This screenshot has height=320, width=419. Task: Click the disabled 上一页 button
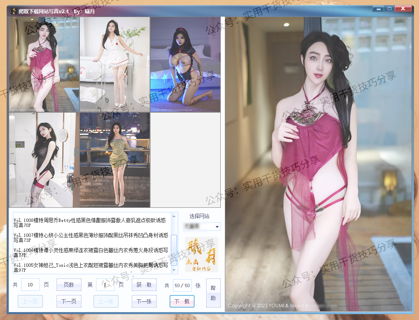(30, 301)
